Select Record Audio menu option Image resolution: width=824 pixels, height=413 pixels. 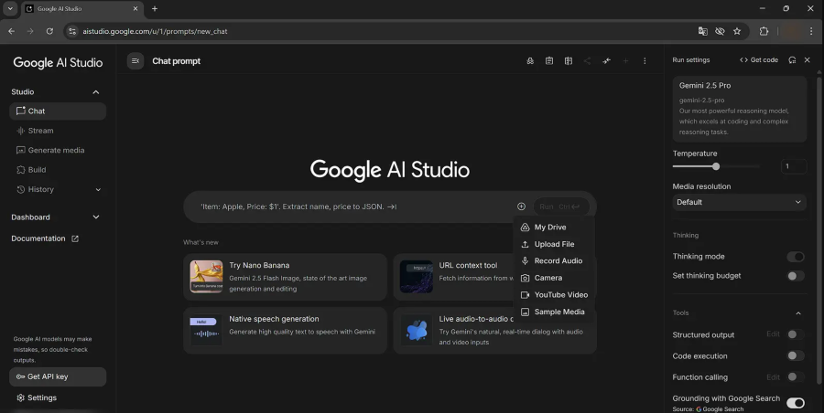coord(553,260)
